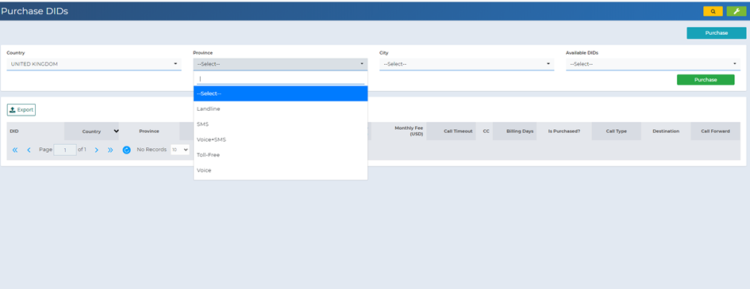This screenshot has height=289, width=750.
Task: Open the Country dropdown showing UNITED KINGDOM
Action: (x=94, y=64)
